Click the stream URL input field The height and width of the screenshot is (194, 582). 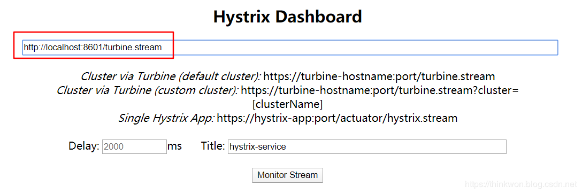(x=290, y=48)
